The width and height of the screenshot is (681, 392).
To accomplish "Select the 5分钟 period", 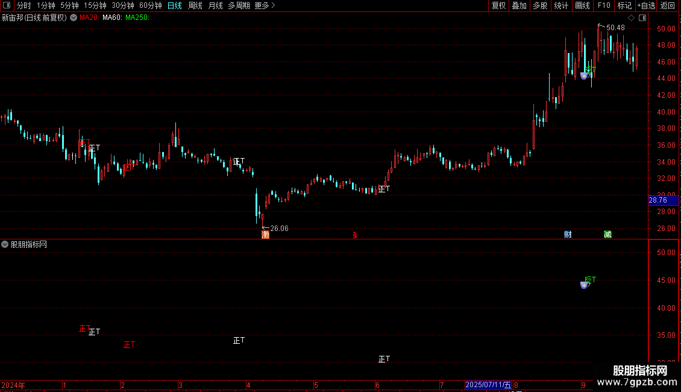I will pyautogui.click(x=69, y=5).
